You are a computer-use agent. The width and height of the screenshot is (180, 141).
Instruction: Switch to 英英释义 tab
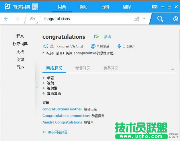pyautogui.click(x=111, y=68)
